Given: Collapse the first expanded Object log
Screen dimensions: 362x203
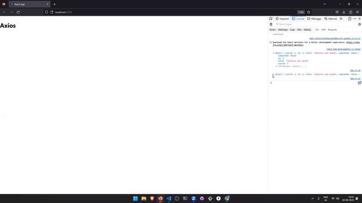Looking at the screenshot, I should click(274, 53).
